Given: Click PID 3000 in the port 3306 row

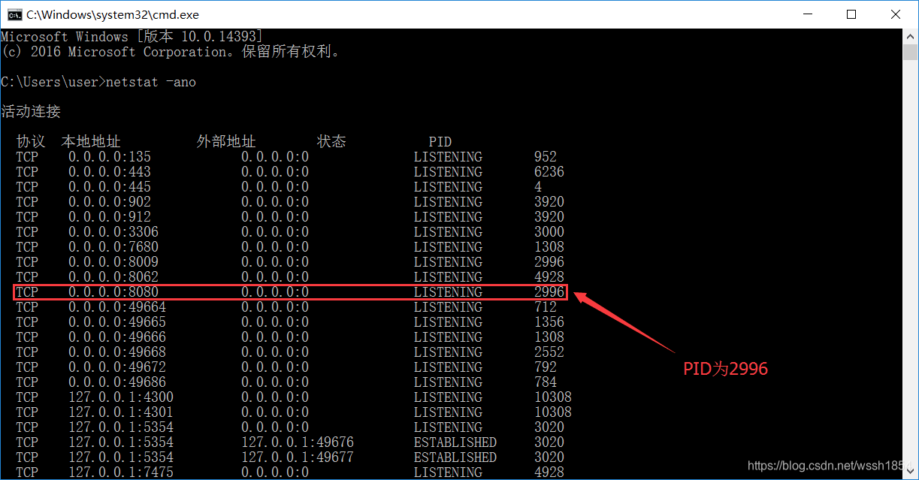Looking at the screenshot, I should click(x=549, y=232).
